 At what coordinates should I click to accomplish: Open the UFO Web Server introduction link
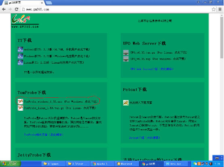(152, 69)
